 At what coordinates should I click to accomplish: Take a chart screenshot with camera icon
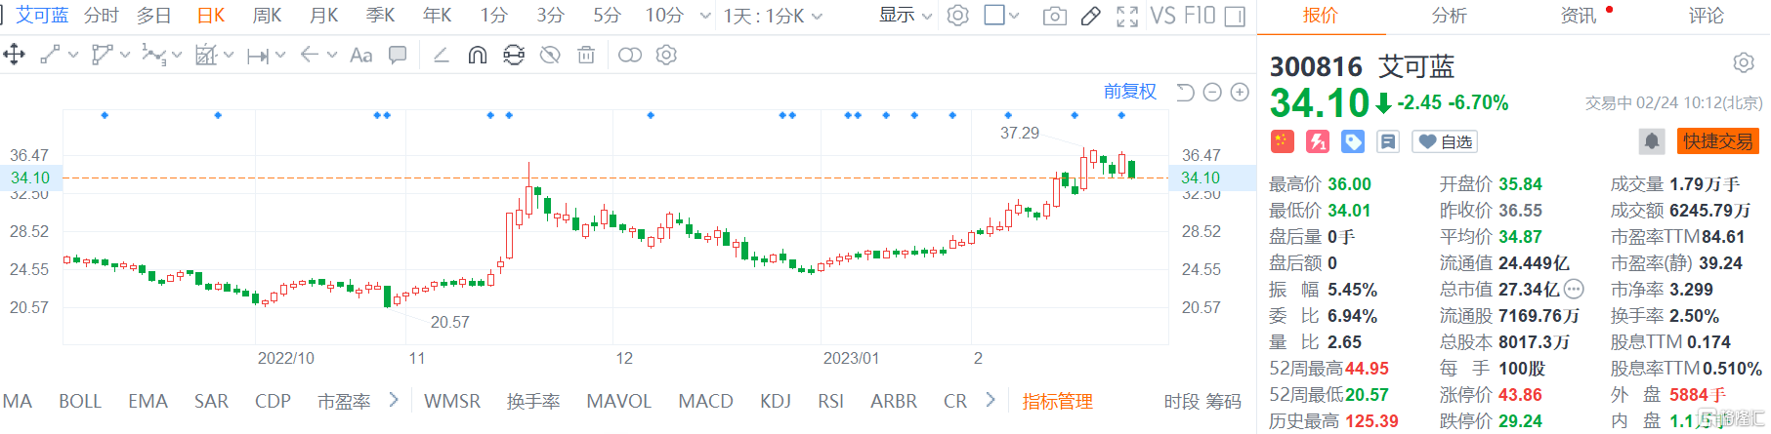[1055, 16]
